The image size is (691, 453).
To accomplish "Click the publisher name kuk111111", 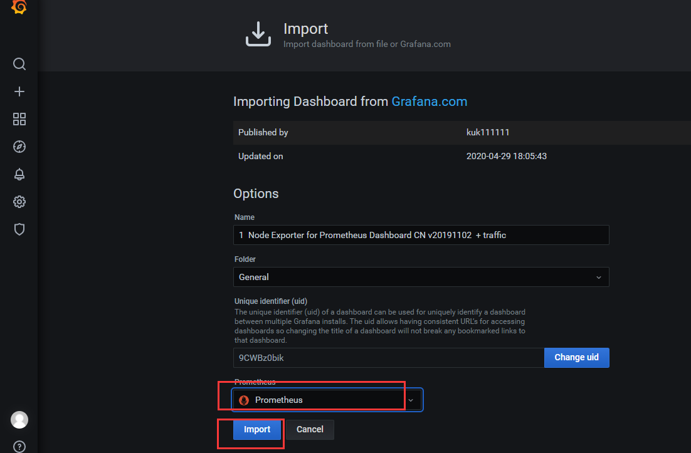I will [x=488, y=132].
